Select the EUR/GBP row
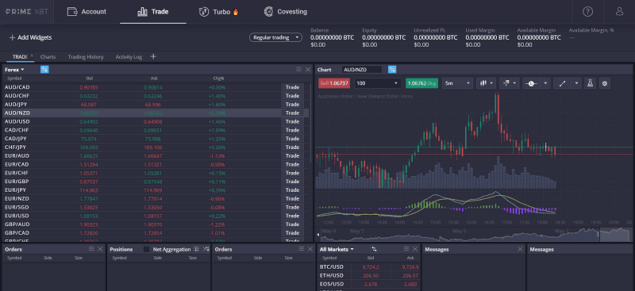This screenshot has height=291, width=635. pos(156,182)
